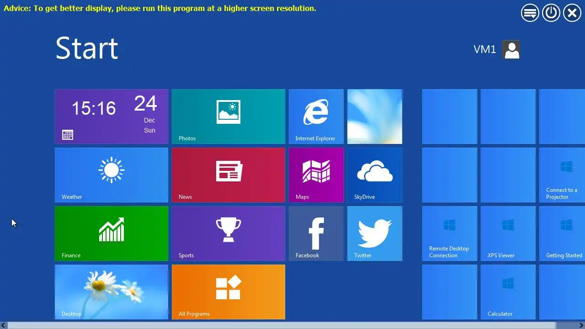Open the All Programs tile

click(229, 292)
